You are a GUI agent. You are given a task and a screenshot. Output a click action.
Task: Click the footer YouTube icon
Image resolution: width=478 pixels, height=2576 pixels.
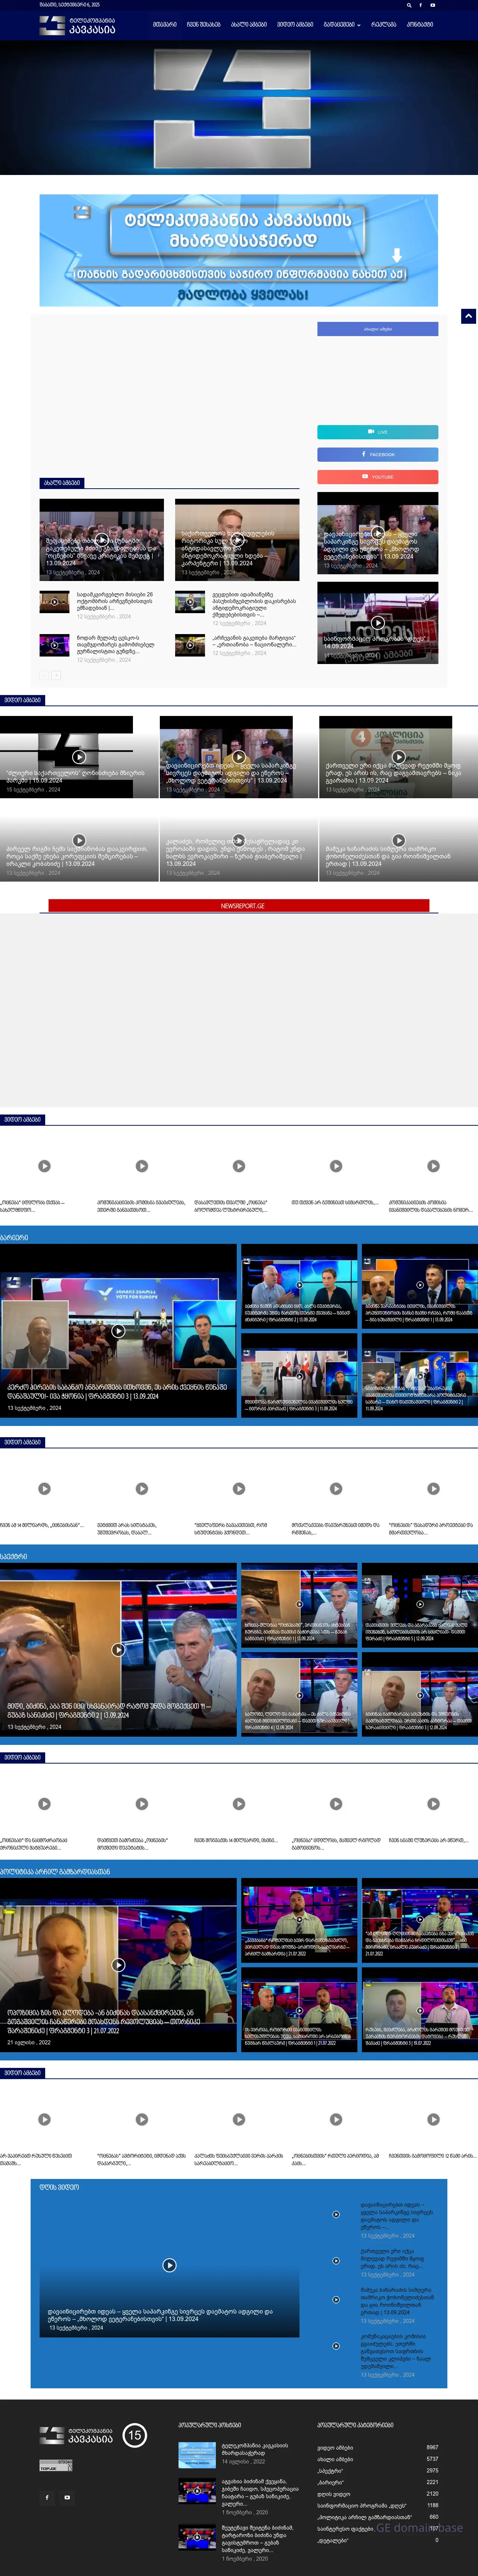click(x=67, y=2496)
